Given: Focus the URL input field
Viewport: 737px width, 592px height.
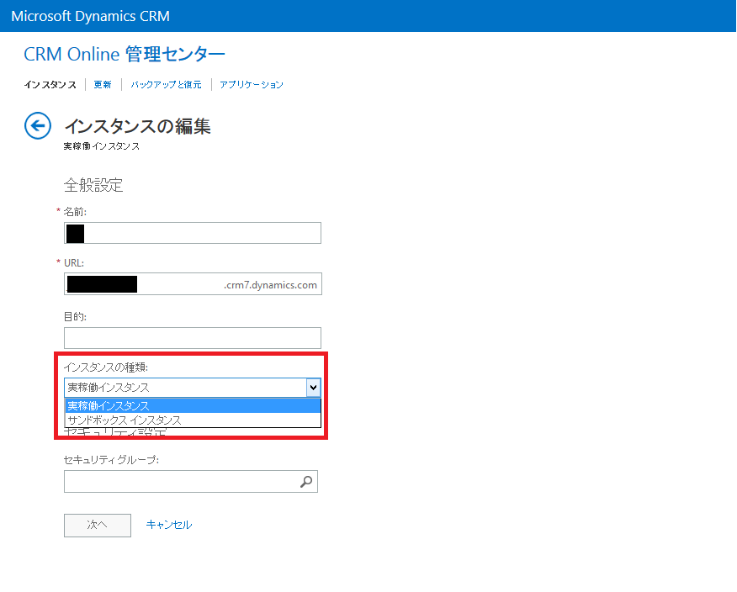Looking at the screenshot, I should [x=193, y=283].
